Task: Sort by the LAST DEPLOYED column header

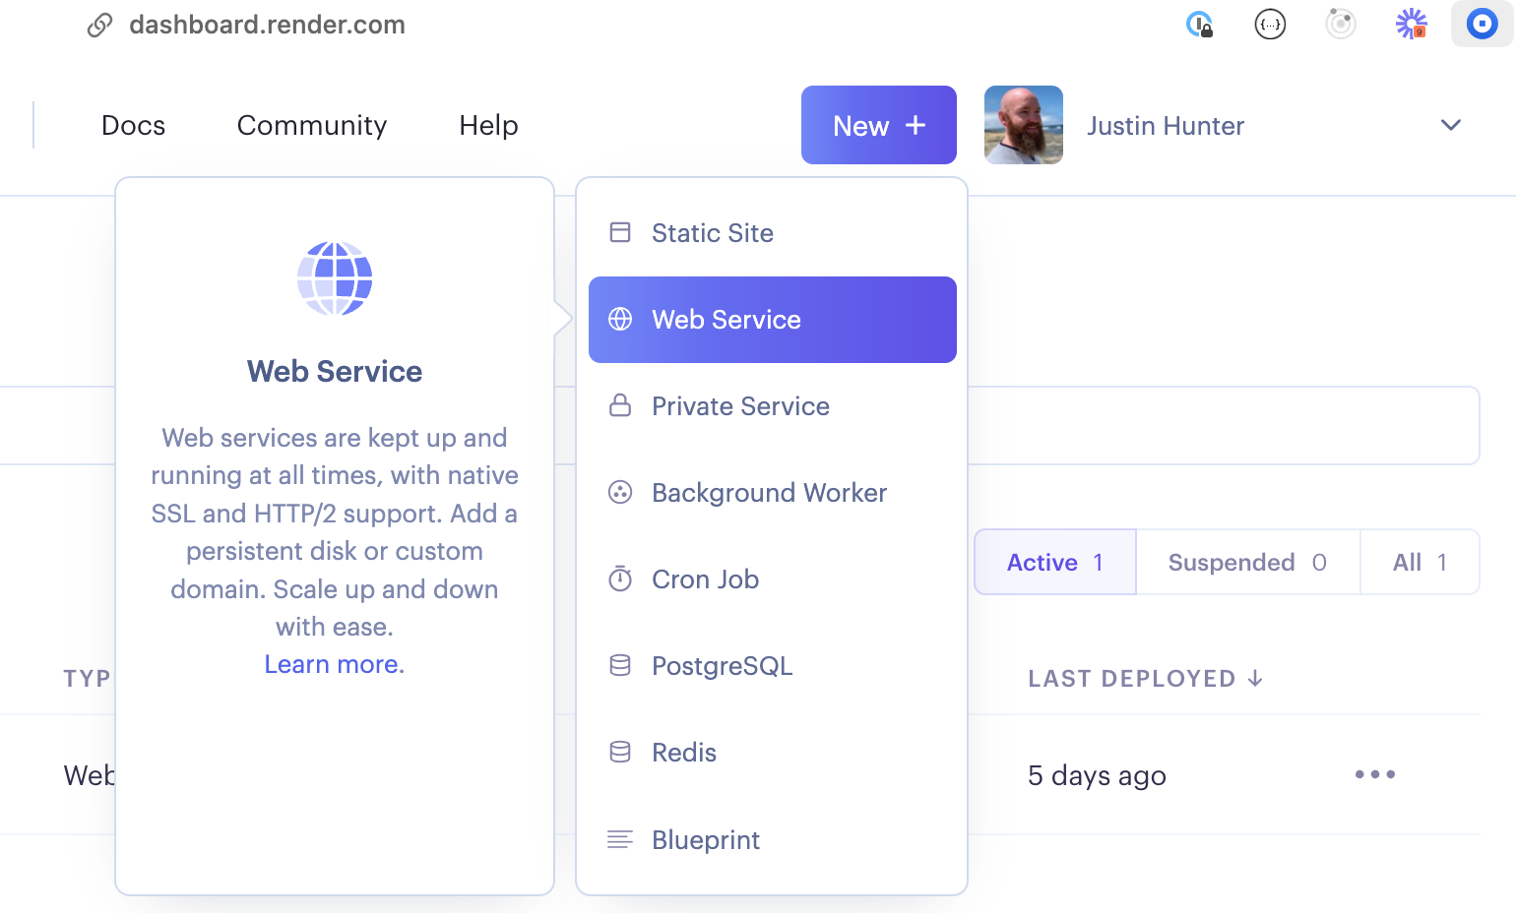Action: (1146, 678)
